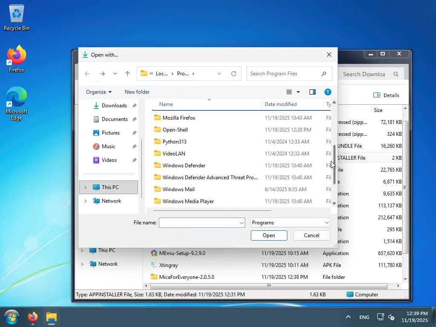Sort by Name column header

tap(166, 105)
